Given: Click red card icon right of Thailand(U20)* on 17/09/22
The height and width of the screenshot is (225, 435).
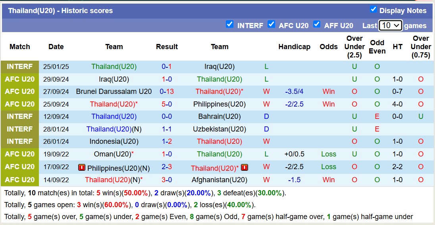Looking at the screenshot, I should pos(244,168).
